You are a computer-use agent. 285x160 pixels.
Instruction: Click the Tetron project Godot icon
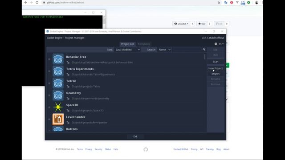(x=58, y=83)
